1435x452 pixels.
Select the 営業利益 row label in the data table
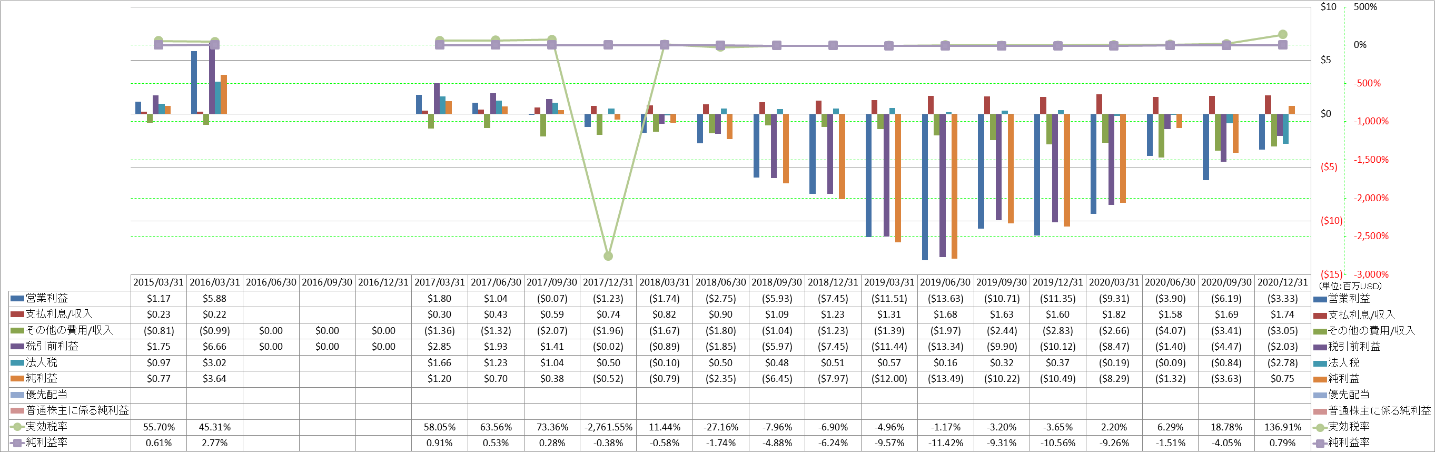tap(47, 299)
